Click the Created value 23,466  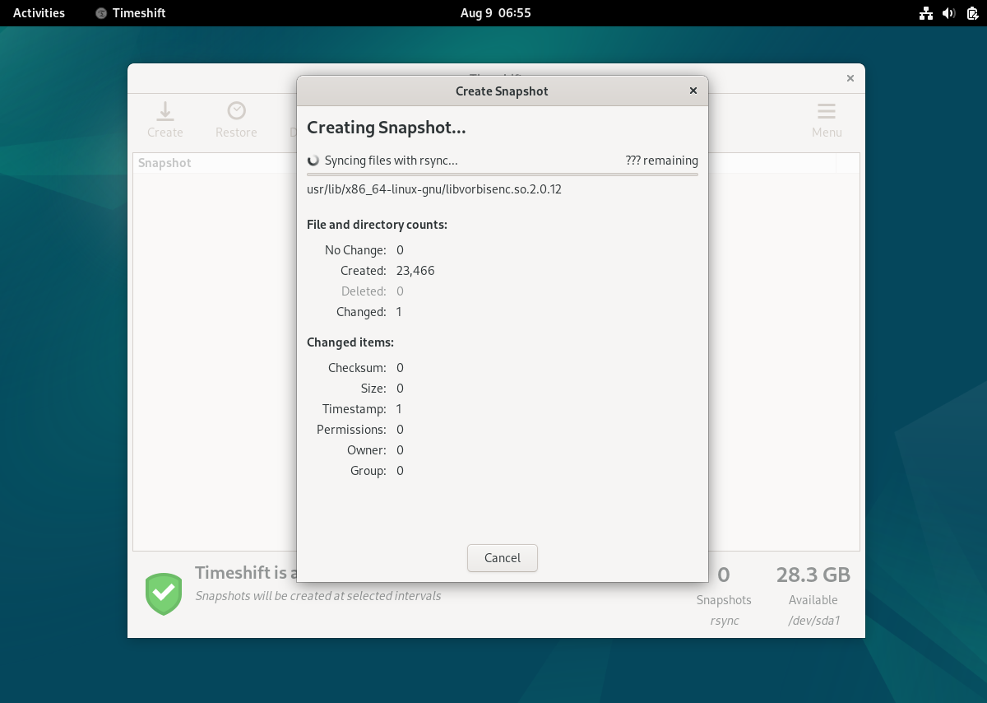coord(415,271)
